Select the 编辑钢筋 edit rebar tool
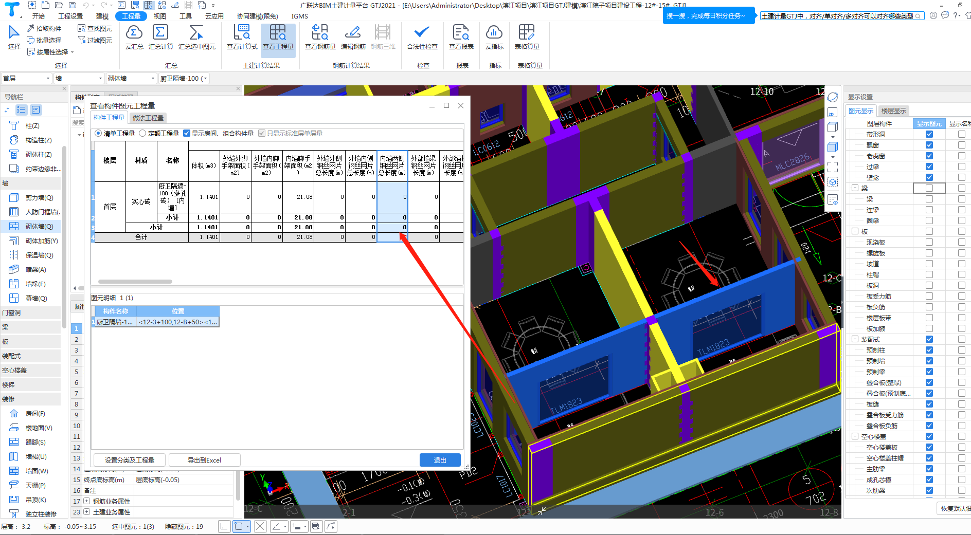This screenshot has width=971, height=535. click(x=353, y=37)
